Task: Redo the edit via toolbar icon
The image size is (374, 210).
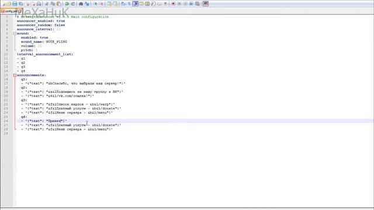Action: [x=73, y=4]
